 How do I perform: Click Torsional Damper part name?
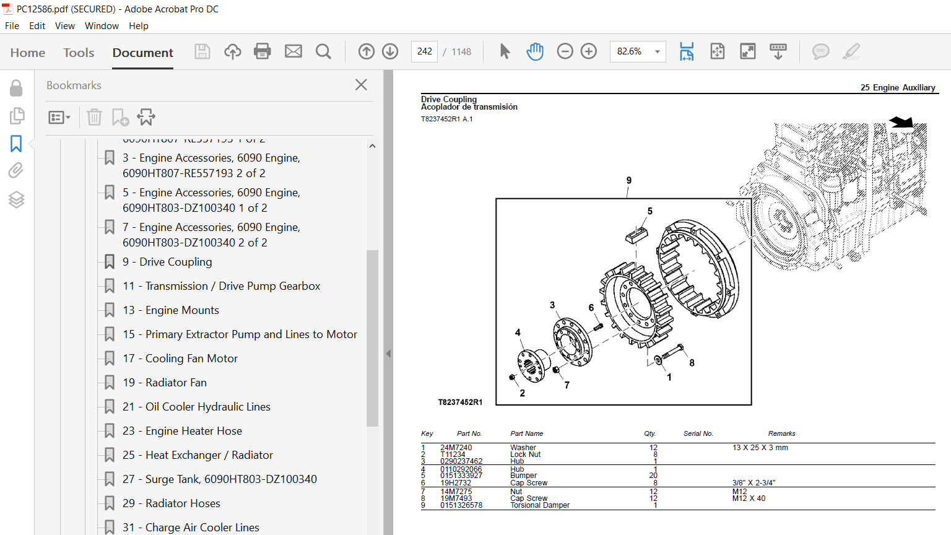point(540,505)
